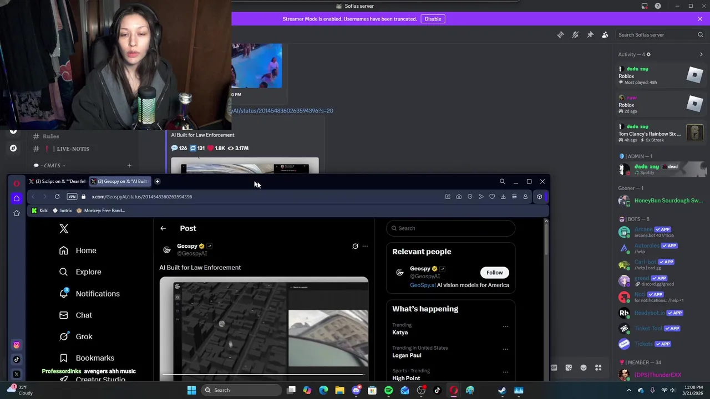
Task: Open Opera tab search magnifier
Action: [x=502, y=181]
